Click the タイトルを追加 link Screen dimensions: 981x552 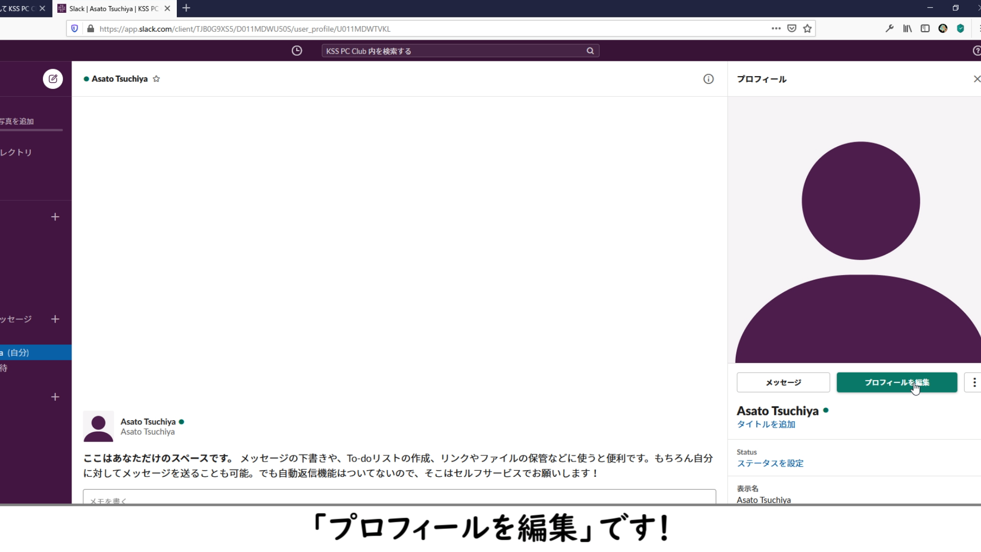pos(765,424)
